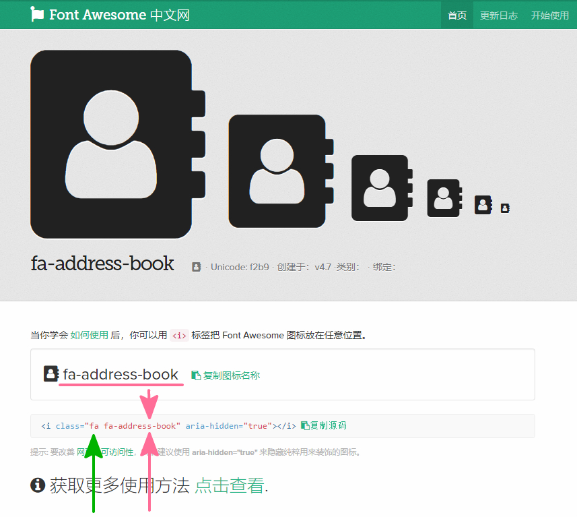Click the flag logo in the header
This screenshot has height=517, width=577.
pyautogui.click(x=38, y=14)
